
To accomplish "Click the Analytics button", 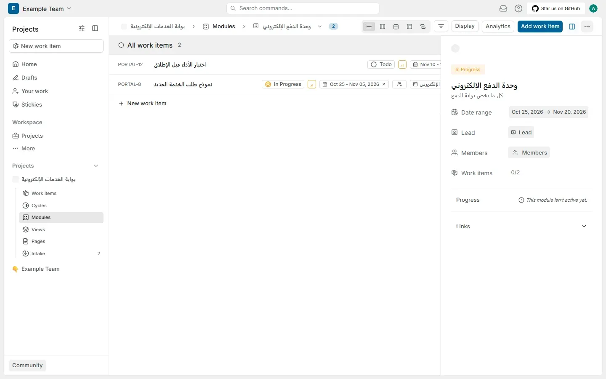I will coord(498,27).
